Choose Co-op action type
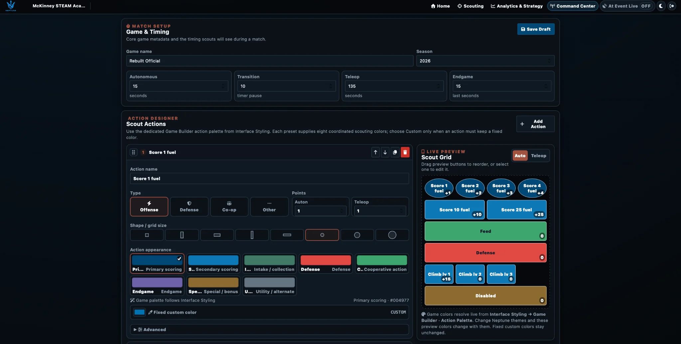Viewport: 681px width, 344px height. [x=229, y=207]
